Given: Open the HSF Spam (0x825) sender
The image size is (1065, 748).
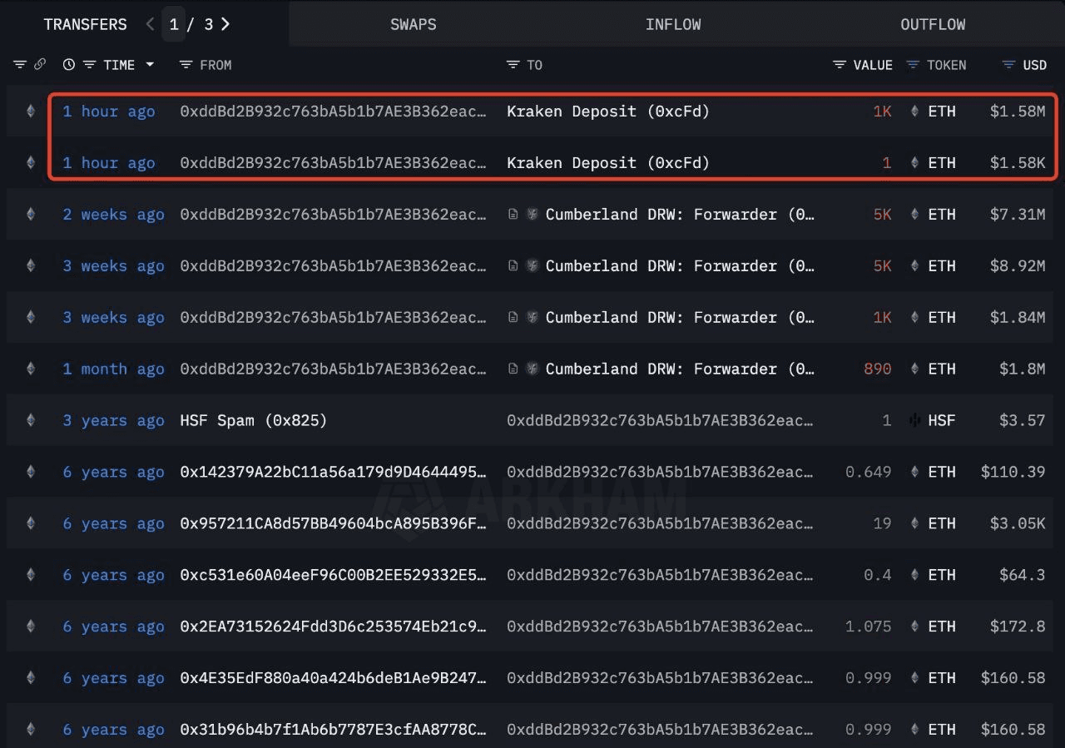Looking at the screenshot, I should (254, 420).
